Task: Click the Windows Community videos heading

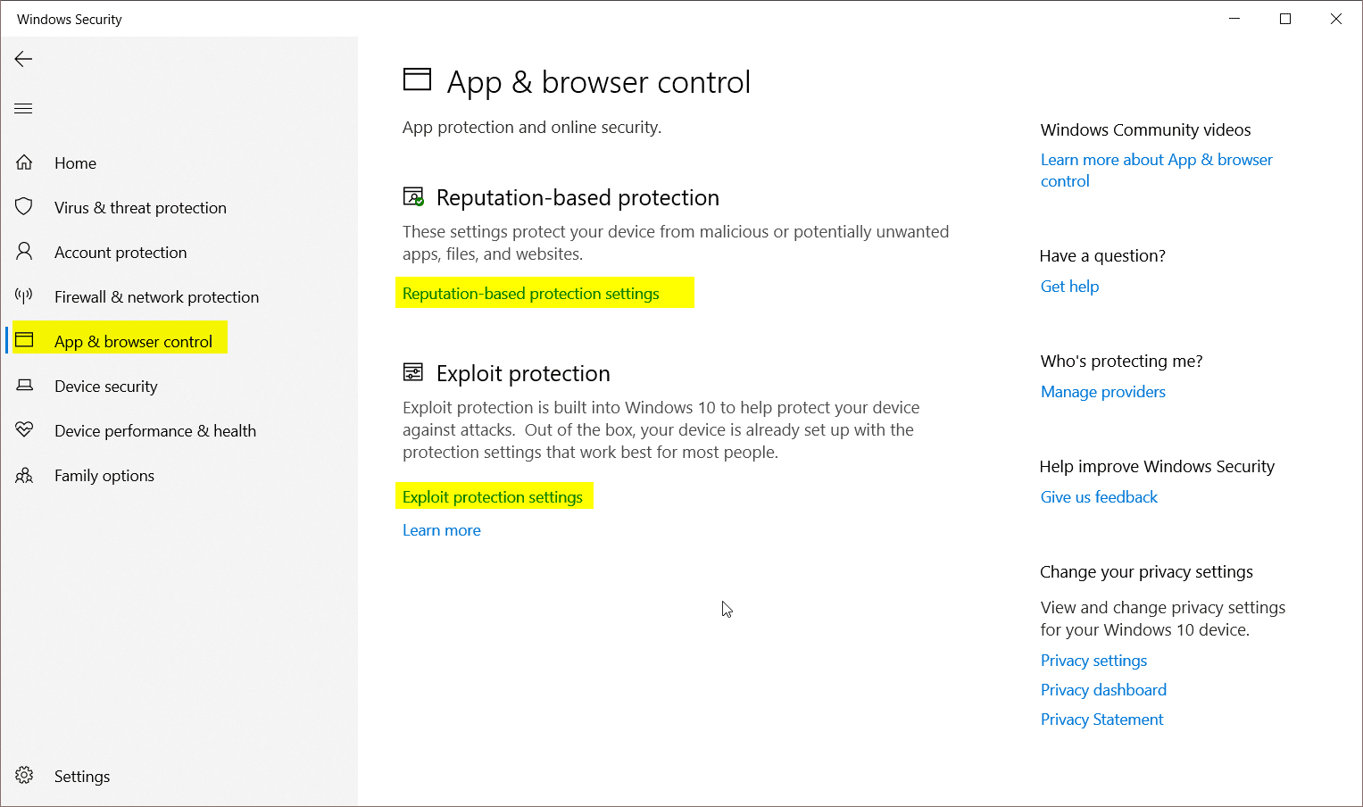Action: coord(1145,130)
